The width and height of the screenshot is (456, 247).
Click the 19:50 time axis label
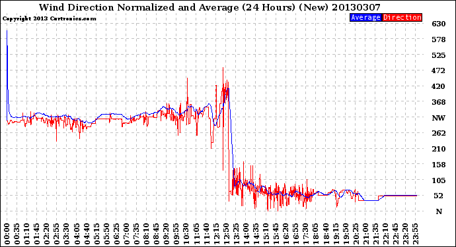pos(346,234)
